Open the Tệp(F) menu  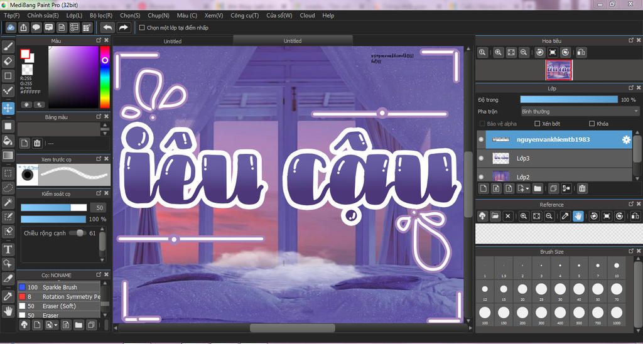11,15
